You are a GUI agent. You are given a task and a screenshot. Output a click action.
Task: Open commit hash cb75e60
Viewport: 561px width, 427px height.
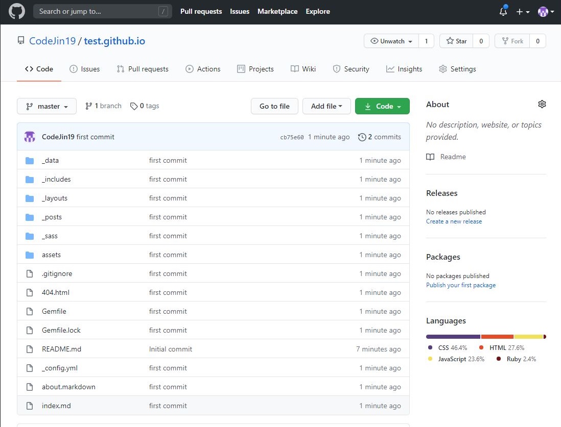point(292,137)
